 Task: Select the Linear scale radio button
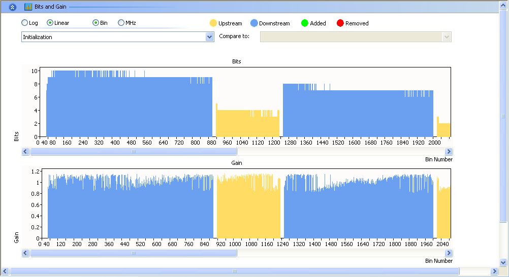point(50,23)
